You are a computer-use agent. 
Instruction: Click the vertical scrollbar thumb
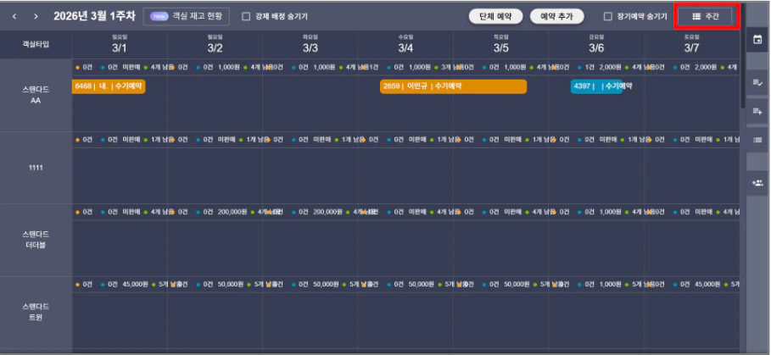742,55
